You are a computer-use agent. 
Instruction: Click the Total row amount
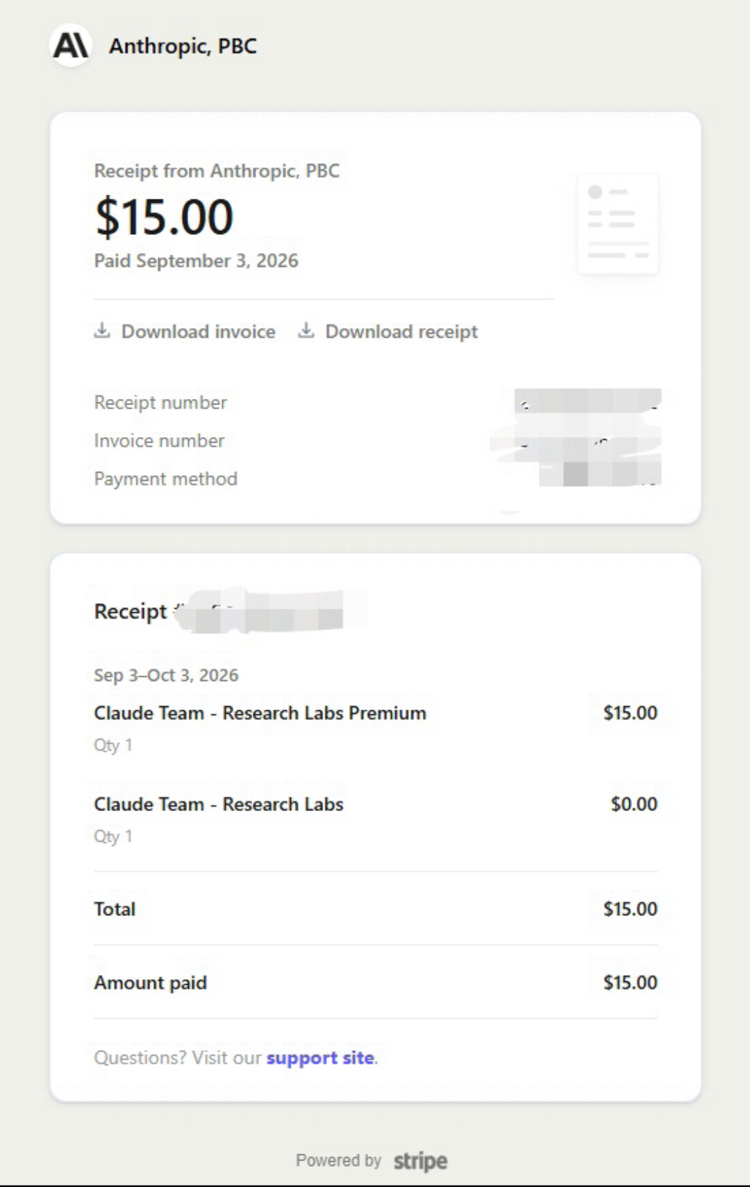(630, 909)
